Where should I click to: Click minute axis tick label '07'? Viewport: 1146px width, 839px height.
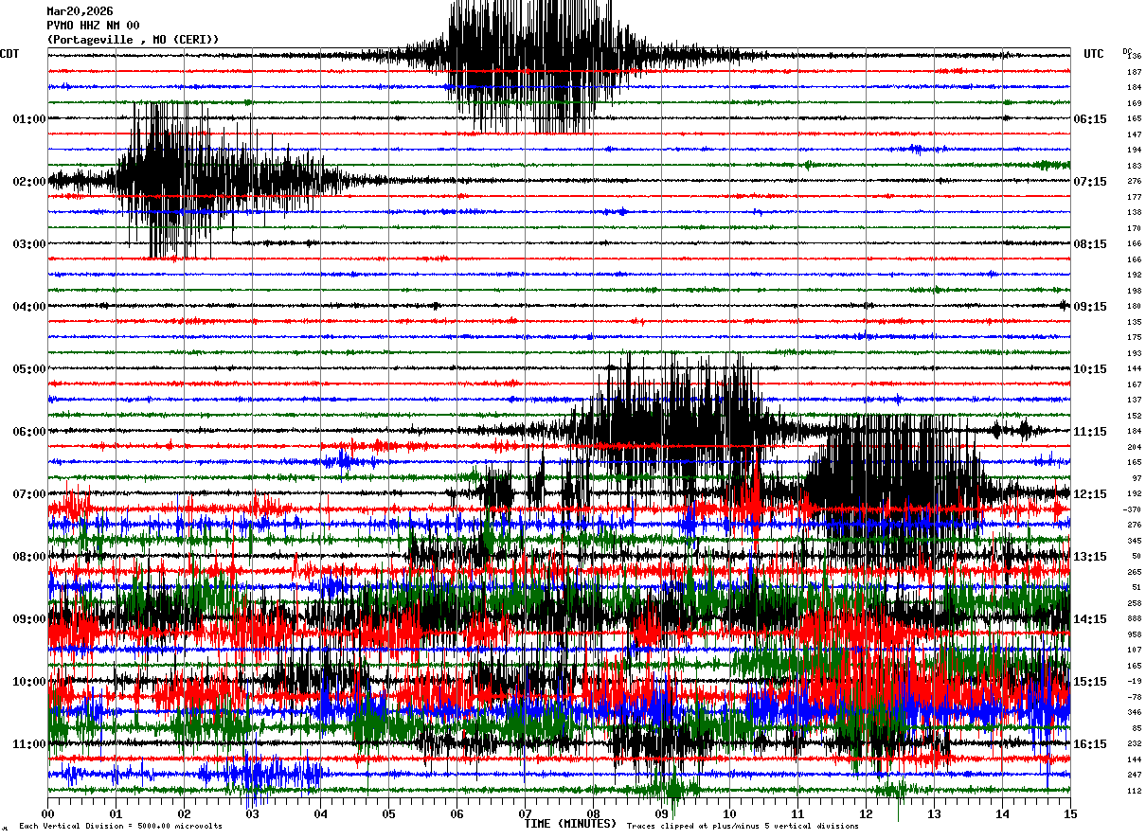coord(525,813)
